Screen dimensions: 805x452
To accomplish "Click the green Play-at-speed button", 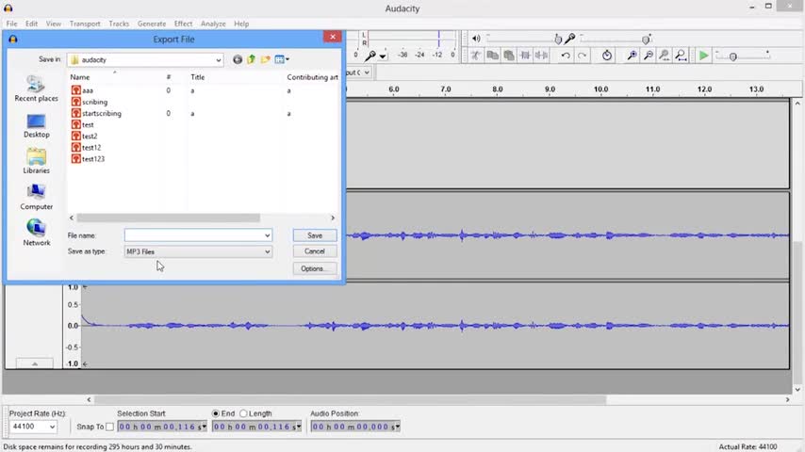I will pos(704,56).
